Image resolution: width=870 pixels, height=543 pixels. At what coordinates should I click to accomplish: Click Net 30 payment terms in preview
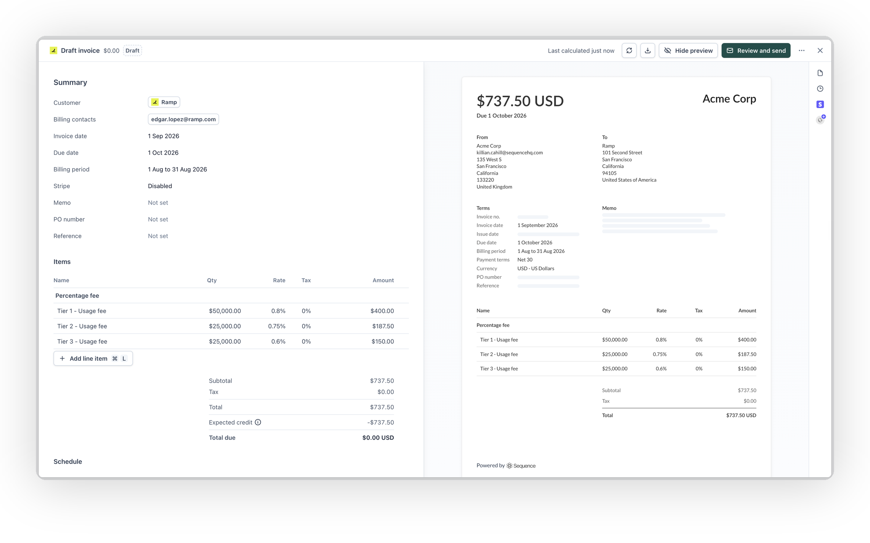coord(525,260)
